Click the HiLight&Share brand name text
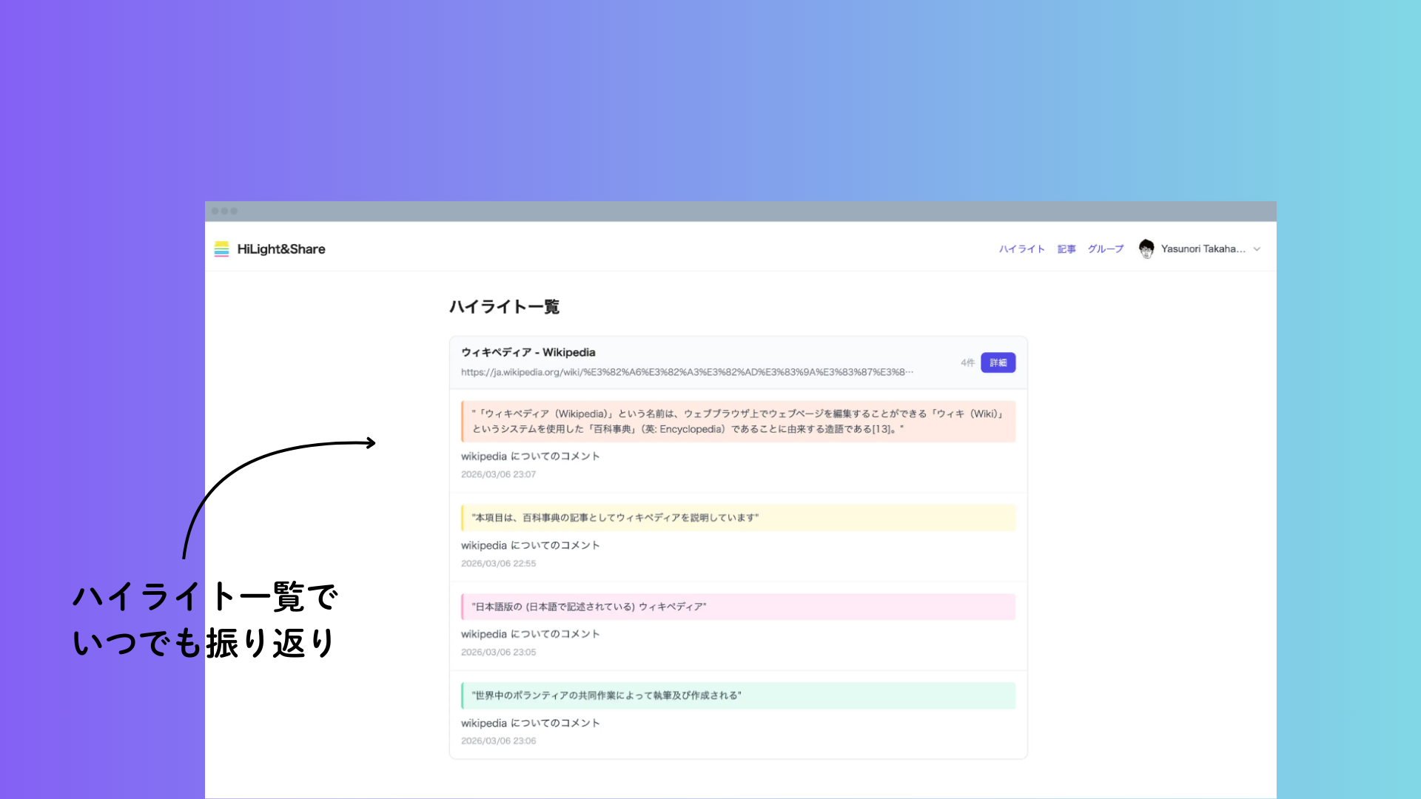 [x=281, y=249]
